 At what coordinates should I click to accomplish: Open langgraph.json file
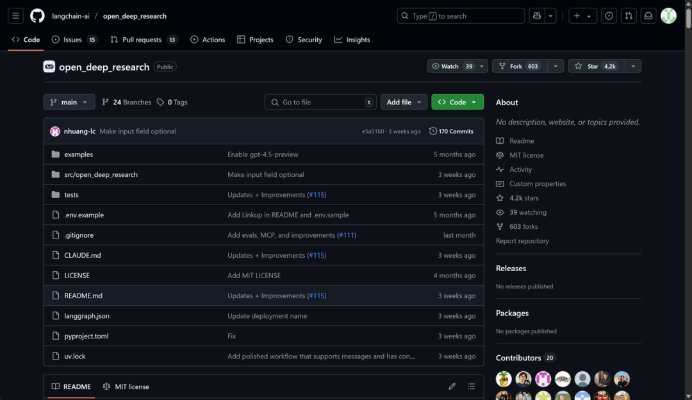pyautogui.click(x=87, y=315)
